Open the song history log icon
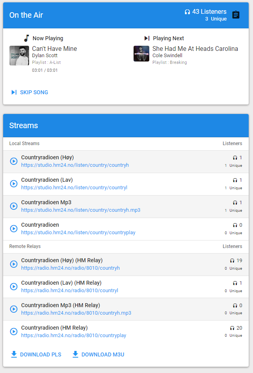 point(236,15)
